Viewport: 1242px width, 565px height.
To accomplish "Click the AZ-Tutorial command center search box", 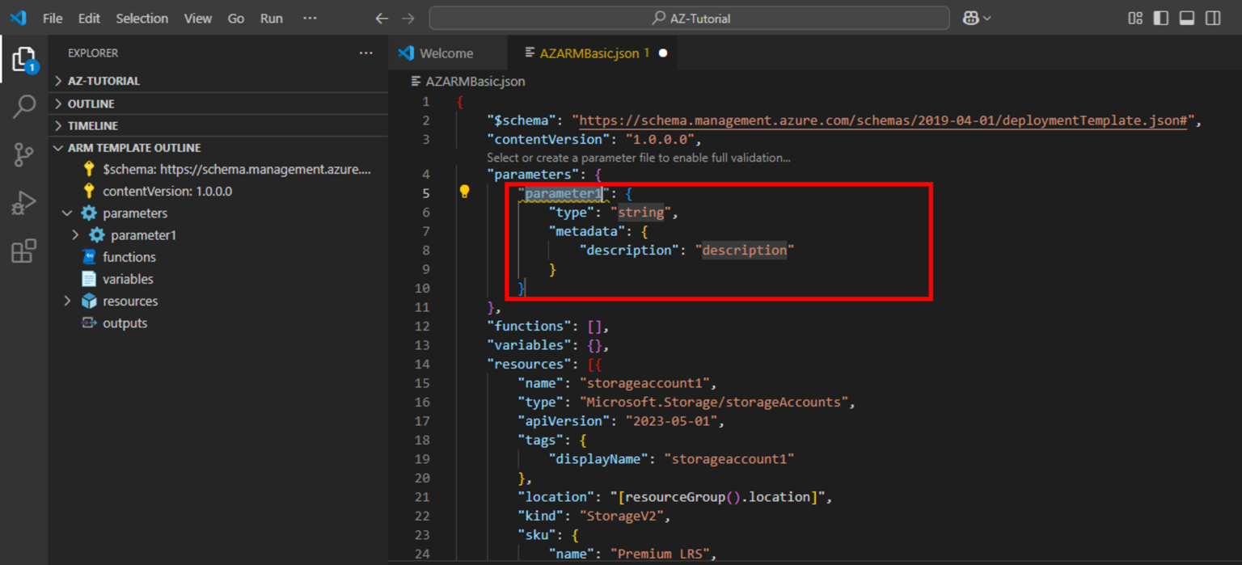I will 689,18.
